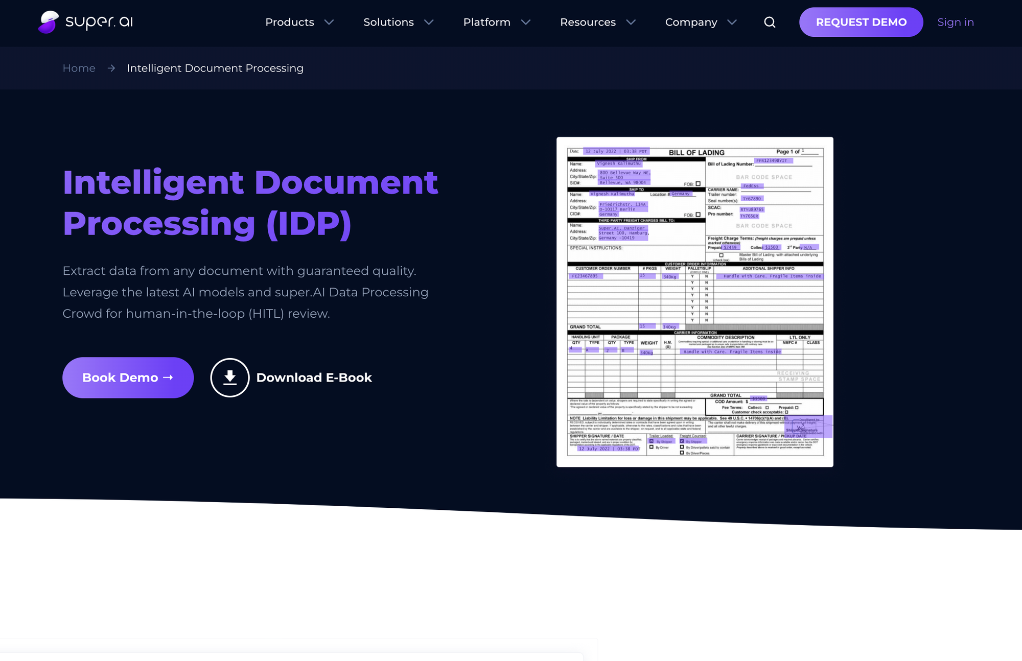Click the Download E-Book text link
Viewport: 1022px width, 661px height.
314,377
